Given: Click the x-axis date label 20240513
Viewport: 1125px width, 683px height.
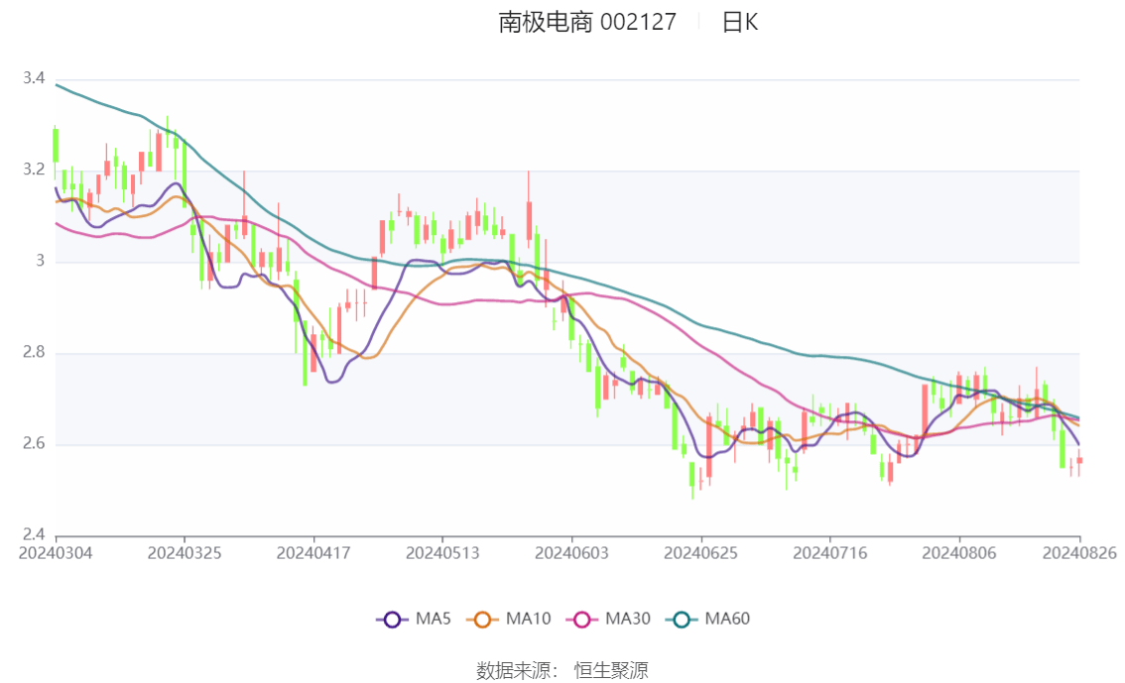Looking at the screenshot, I should (442, 553).
